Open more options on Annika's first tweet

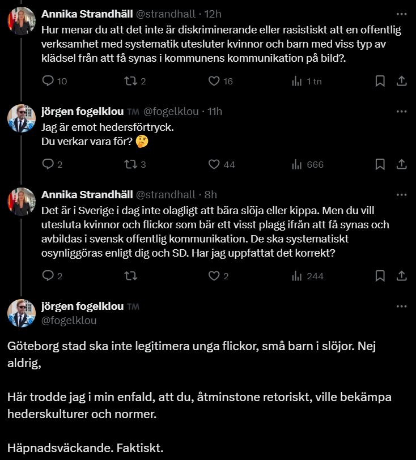pyautogui.click(x=401, y=14)
